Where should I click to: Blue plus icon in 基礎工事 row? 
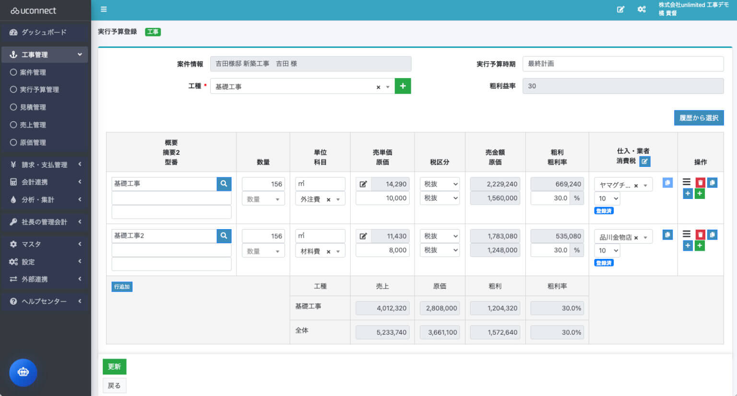(x=688, y=194)
